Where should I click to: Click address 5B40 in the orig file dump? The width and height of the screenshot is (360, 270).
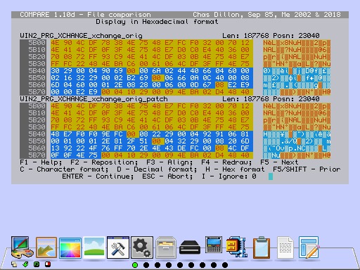coord(37,71)
